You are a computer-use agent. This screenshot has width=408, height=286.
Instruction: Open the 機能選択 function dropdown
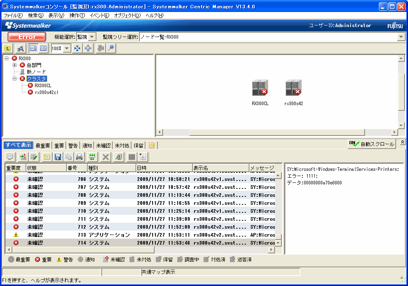click(92, 37)
